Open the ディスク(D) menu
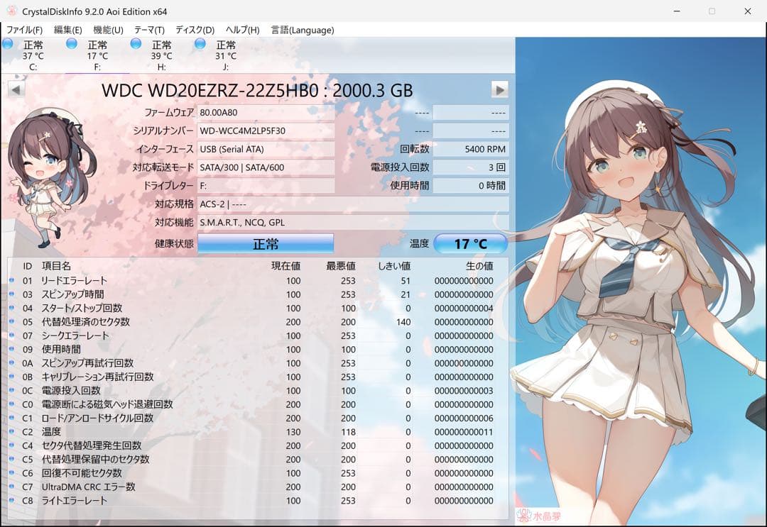The width and height of the screenshot is (767, 527). 195,30
